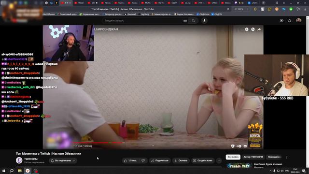Open the ОРД Ozon bookmark
This screenshot has height=174, width=309.
[x=203, y=14]
